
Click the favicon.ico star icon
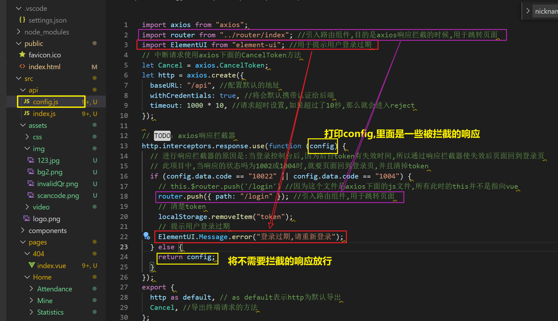22,55
